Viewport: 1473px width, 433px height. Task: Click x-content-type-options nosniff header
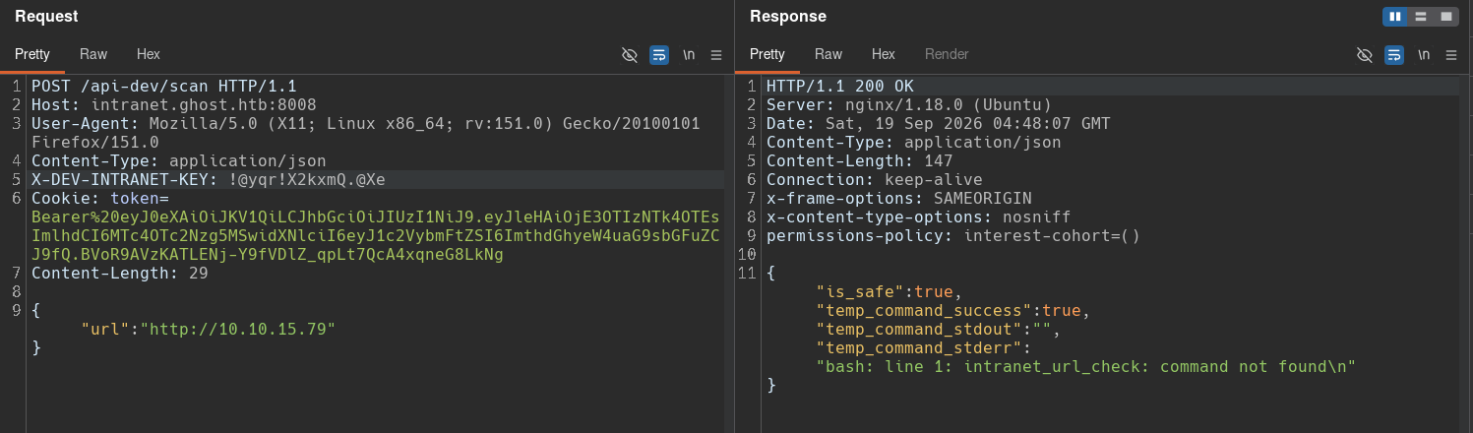pos(919,216)
